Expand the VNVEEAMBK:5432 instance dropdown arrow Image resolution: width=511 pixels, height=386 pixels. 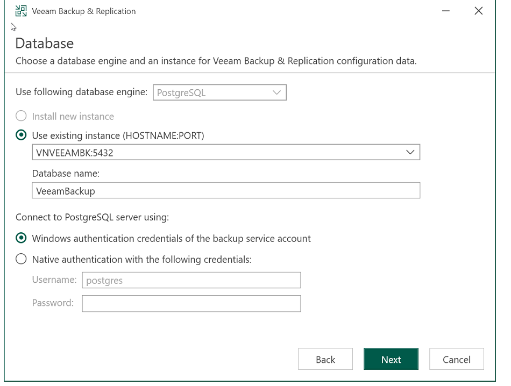tap(410, 152)
